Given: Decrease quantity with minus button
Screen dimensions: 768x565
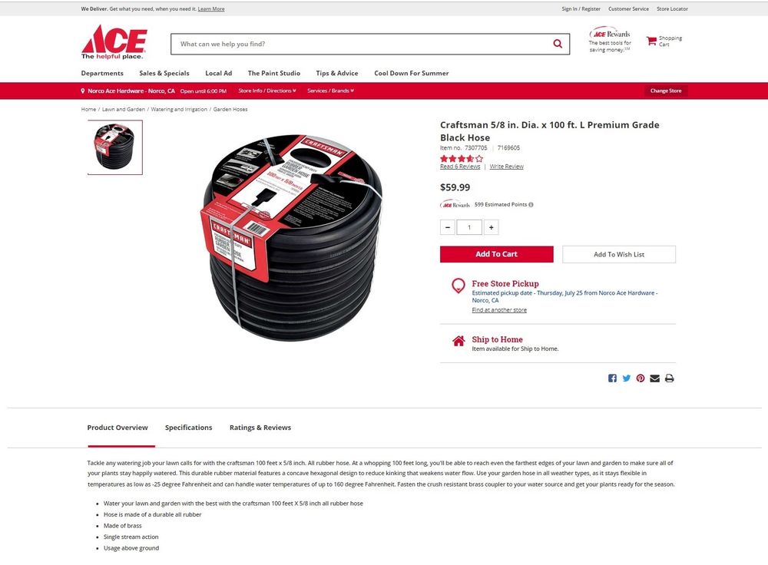Looking at the screenshot, I should pos(447,227).
